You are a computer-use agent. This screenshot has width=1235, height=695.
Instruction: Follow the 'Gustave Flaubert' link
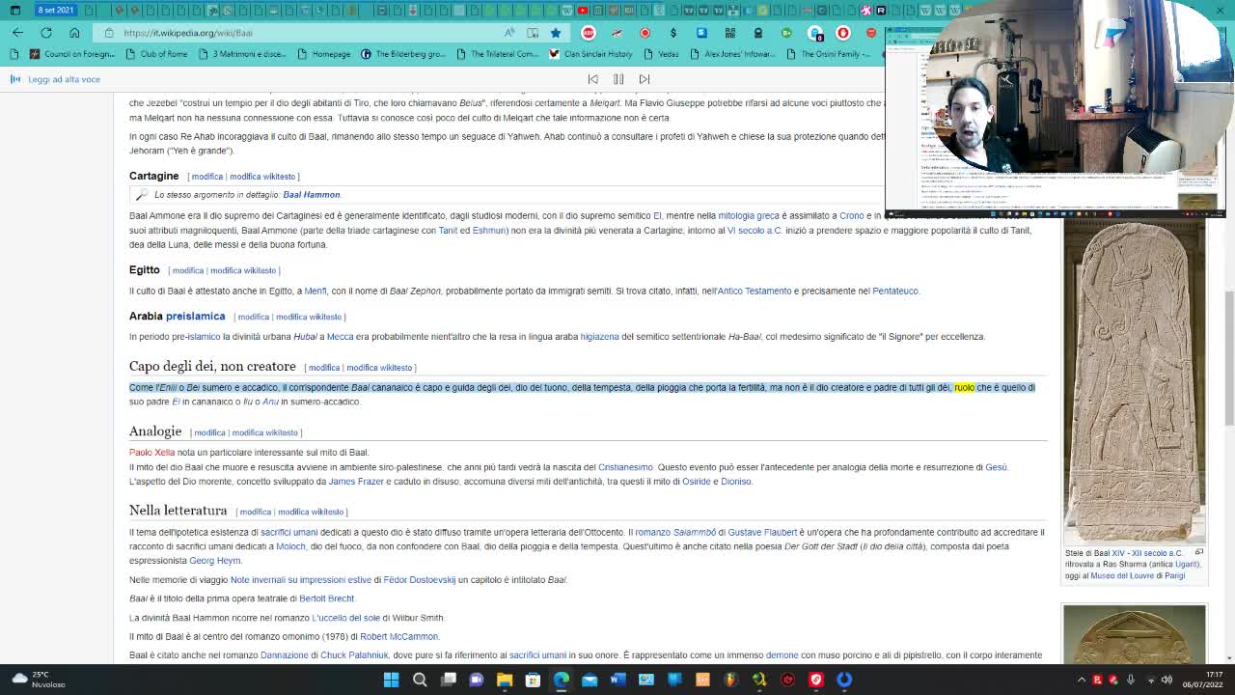point(762,532)
